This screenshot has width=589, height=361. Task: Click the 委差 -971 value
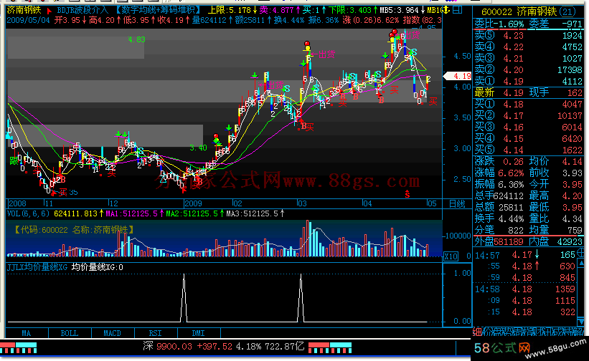click(x=572, y=24)
